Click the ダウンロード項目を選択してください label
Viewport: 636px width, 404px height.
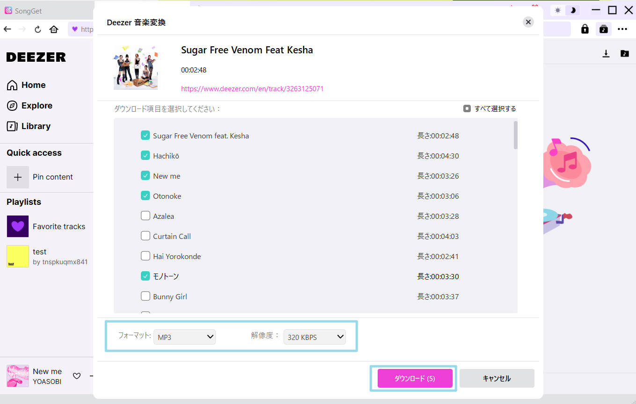pyautogui.click(x=168, y=109)
